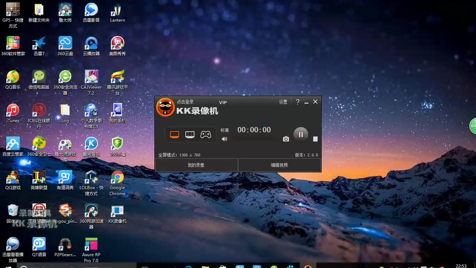Viewport: 476px width, 268px height.
Task: Select the 百度云管家 desktop icon
Action: pyautogui.click(x=13, y=147)
